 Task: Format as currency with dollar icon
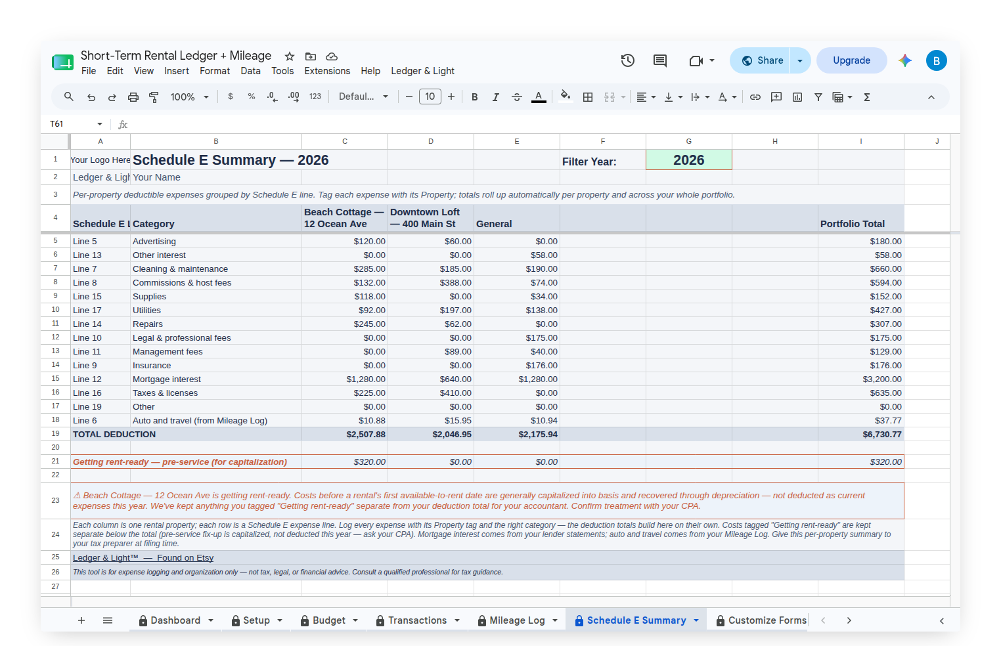click(x=231, y=97)
